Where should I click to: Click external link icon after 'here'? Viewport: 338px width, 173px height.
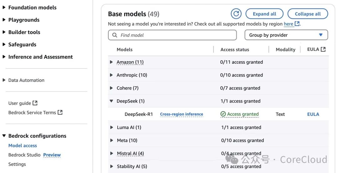point(297,24)
